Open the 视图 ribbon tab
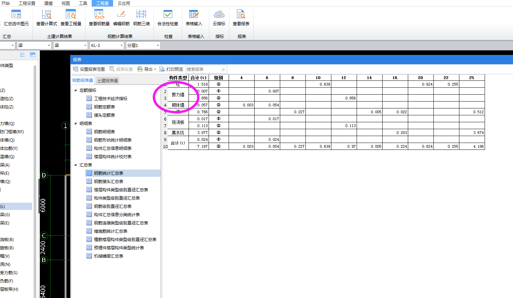This screenshot has height=298, width=513. [66, 3]
